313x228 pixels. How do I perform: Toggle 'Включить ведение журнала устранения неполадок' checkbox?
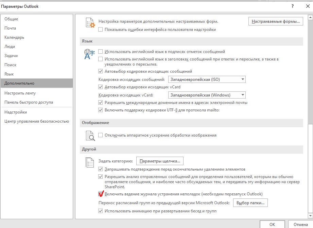click(101, 194)
